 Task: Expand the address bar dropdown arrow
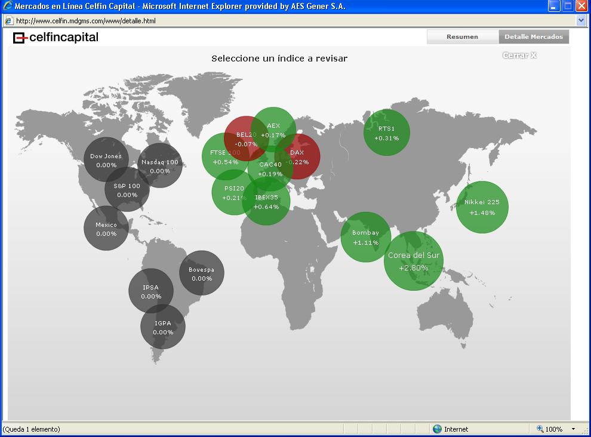pos(581,20)
